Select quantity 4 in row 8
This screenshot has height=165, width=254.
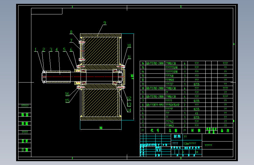pos(185,97)
